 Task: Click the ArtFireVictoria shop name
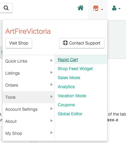coord(28,31)
